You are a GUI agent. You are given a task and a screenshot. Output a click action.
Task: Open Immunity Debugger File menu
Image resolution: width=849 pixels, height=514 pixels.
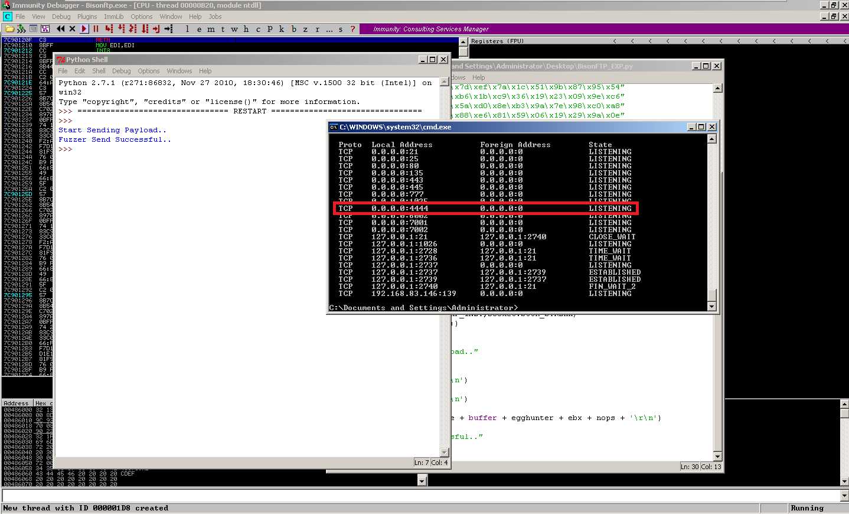click(20, 17)
